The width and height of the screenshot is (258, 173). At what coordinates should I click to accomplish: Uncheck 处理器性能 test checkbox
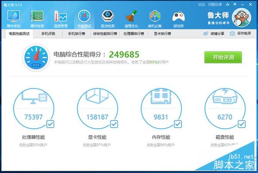coord(50,124)
